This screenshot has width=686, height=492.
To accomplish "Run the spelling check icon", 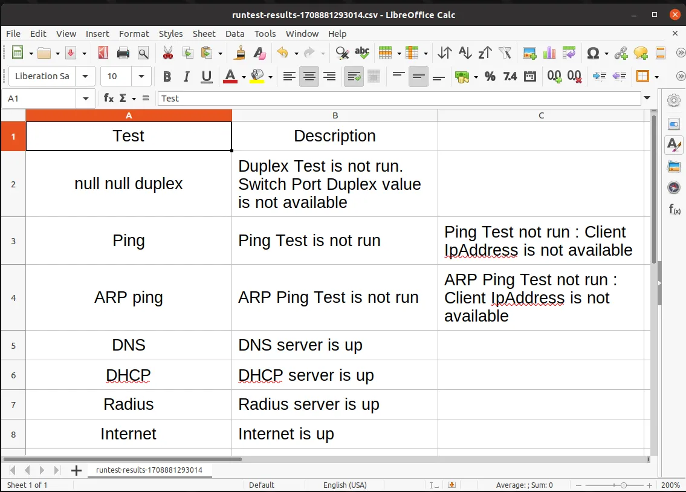I will coord(362,53).
